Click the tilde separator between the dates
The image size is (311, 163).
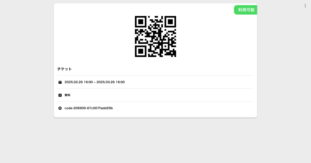pyautogui.click(x=95, y=82)
